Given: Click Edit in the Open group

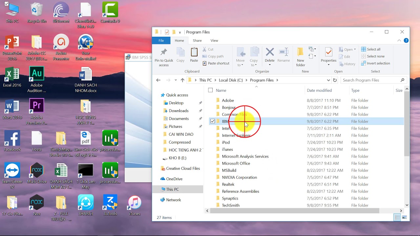Looking at the screenshot, I should coord(345,57).
